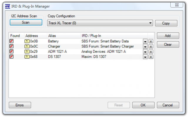Click the Alias column header

(52, 36)
